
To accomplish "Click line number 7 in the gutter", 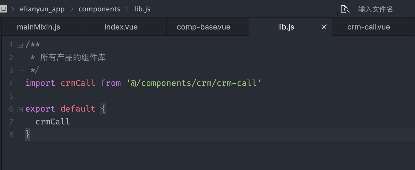I will tap(11, 122).
